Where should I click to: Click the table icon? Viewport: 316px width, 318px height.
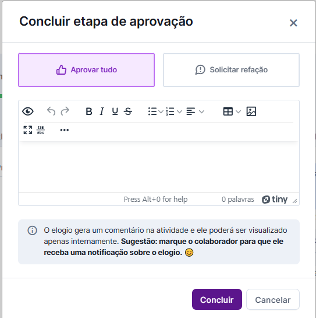click(228, 111)
